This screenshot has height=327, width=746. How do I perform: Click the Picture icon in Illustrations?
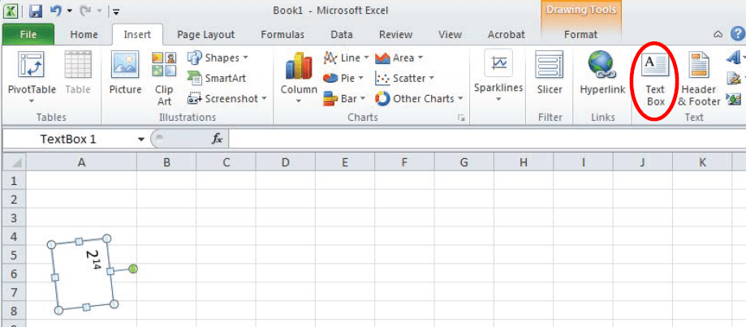pyautogui.click(x=125, y=73)
